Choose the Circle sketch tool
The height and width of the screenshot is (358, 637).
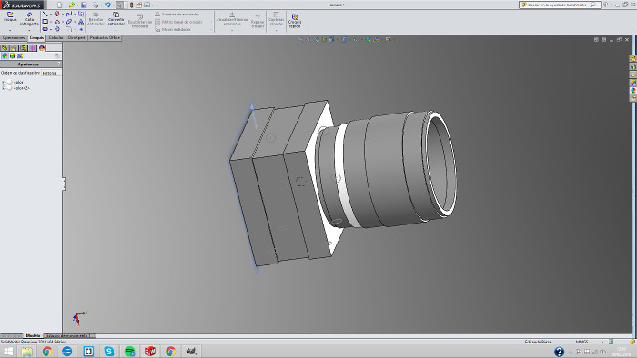pos(56,14)
